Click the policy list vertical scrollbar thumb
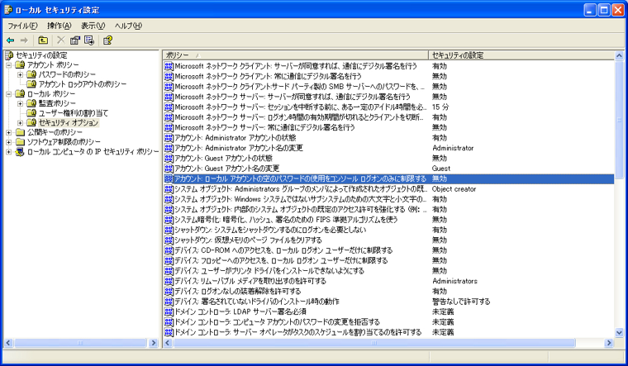628x366 pixels. tap(619, 120)
